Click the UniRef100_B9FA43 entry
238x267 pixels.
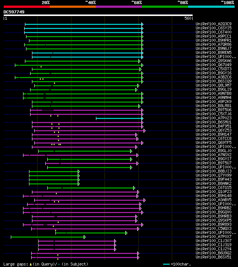coord(213,179)
